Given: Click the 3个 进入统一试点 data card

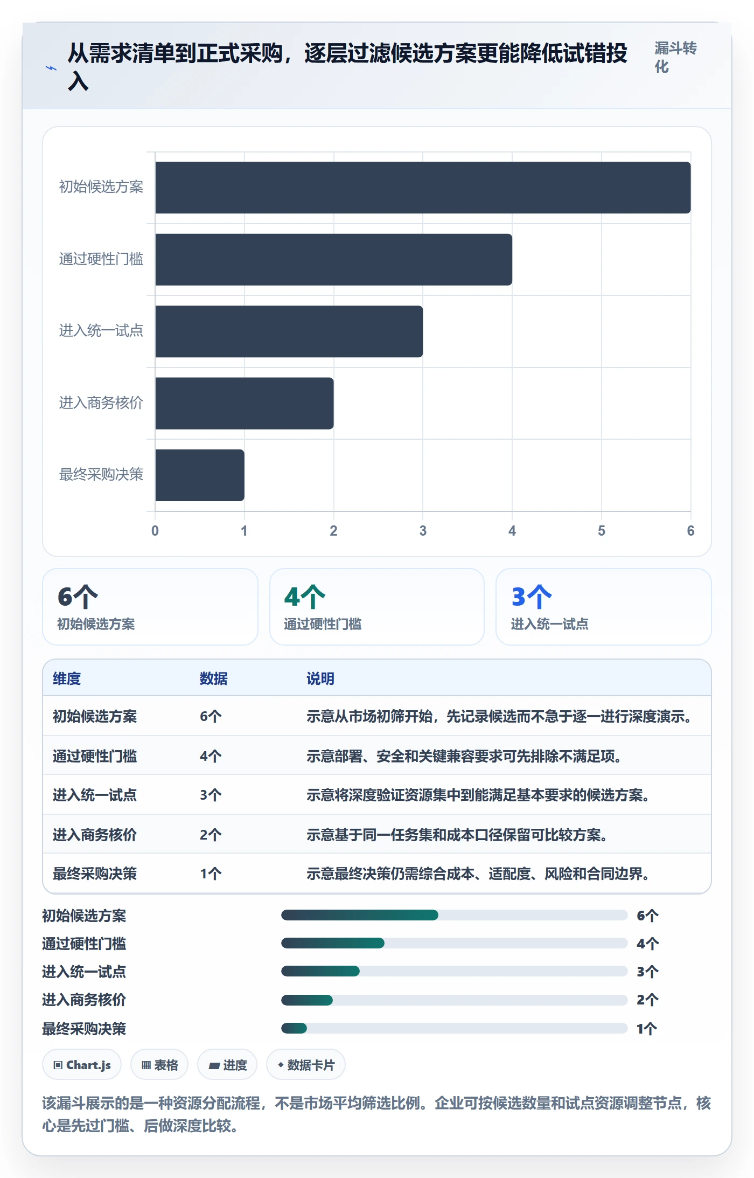Looking at the screenshot, I should (x=604, y=607).
